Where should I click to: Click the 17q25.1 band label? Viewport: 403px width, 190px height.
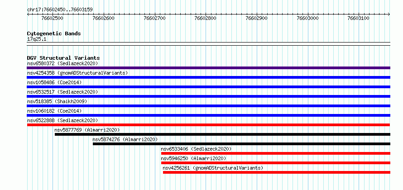pyautogui.click(x=37, y=39)
